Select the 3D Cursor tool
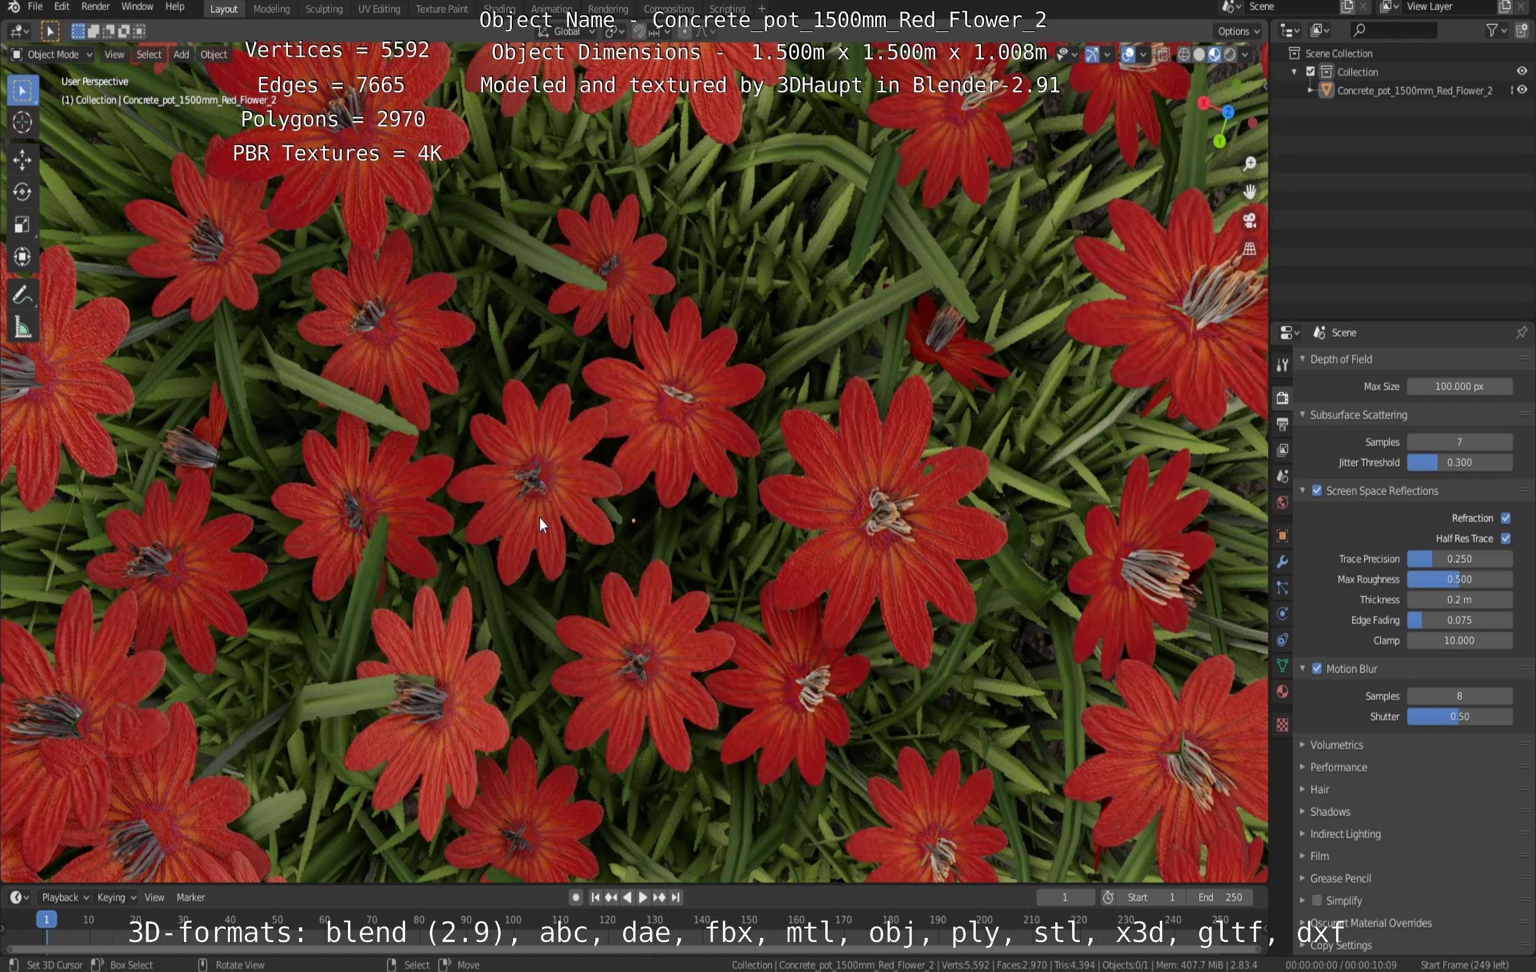 tap(22, 122)
